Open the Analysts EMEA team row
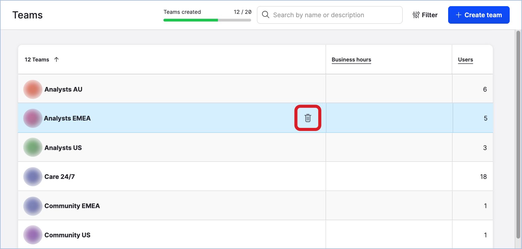 tap(67, 118)
